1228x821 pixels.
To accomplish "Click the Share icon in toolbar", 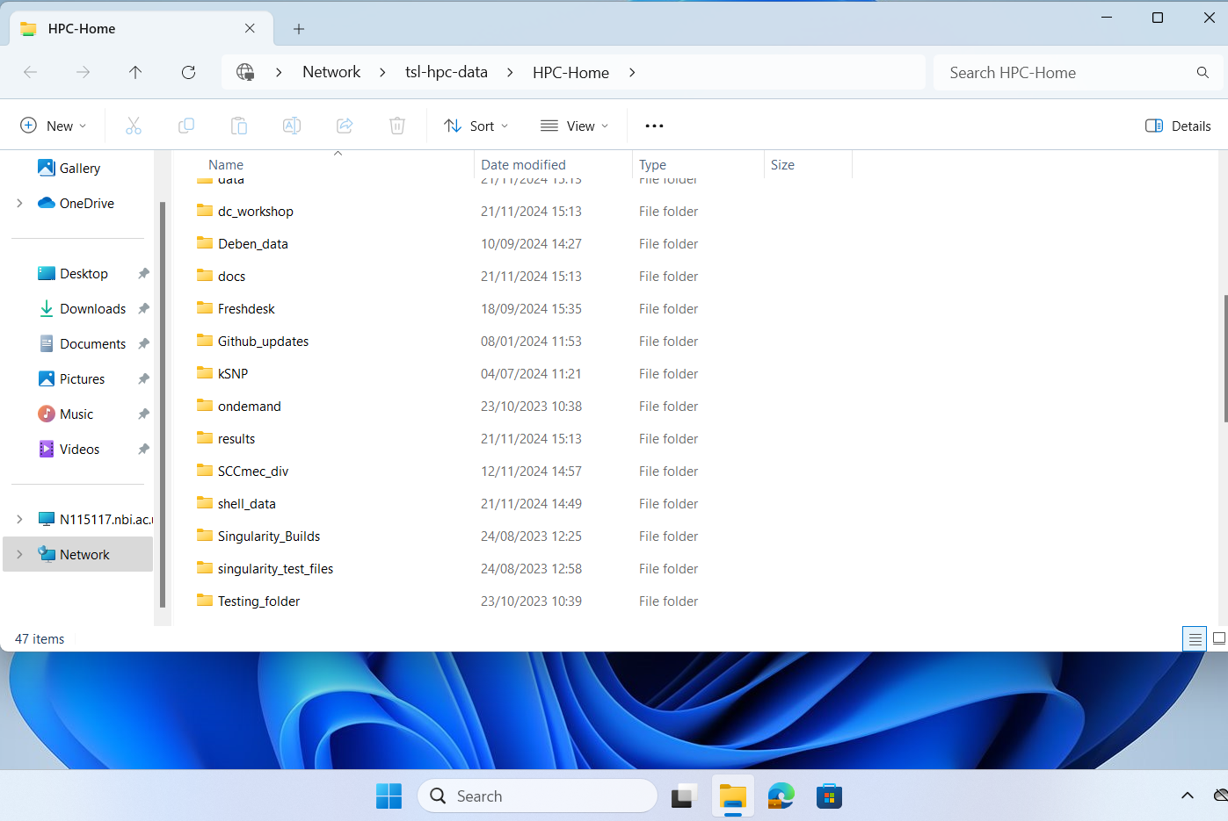I will click(x=345, y=126).
